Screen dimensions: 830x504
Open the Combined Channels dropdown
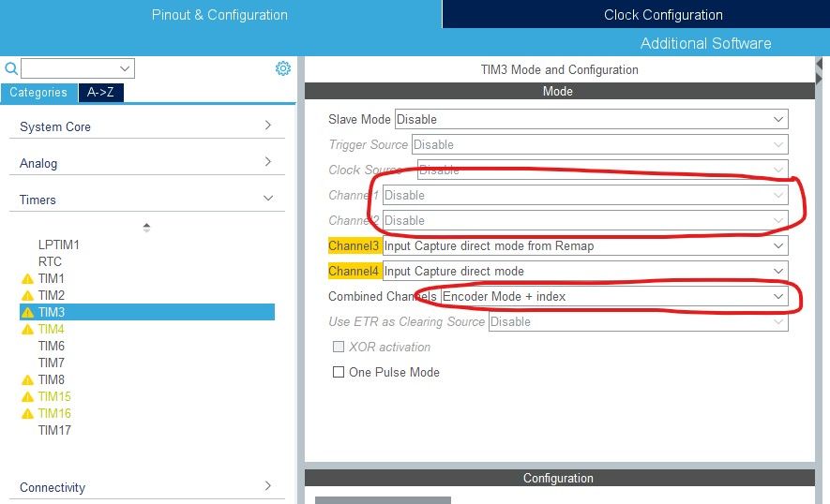point(614,297)
